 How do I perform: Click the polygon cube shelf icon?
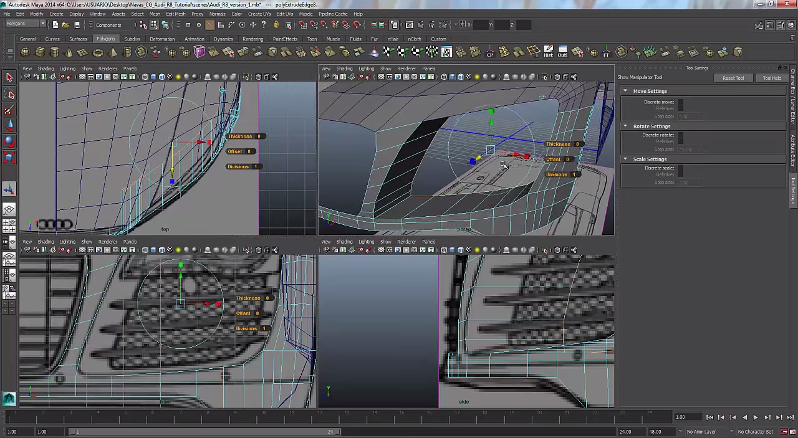(x=41, y=52)
